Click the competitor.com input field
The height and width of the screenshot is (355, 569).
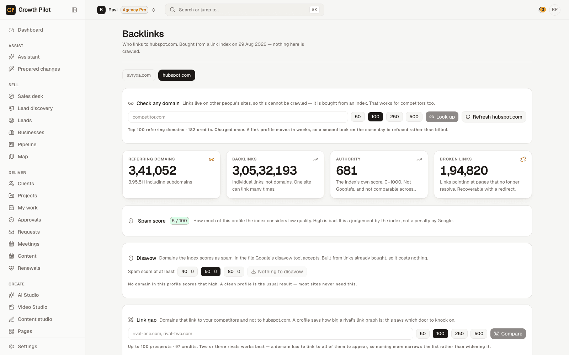pos(238,117)
